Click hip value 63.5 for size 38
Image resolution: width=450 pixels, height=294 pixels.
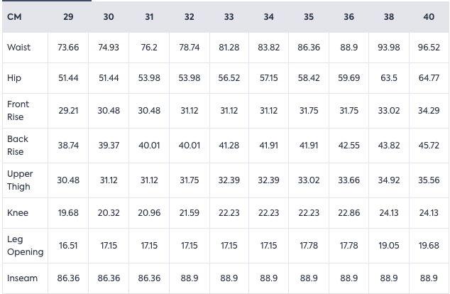389,78
